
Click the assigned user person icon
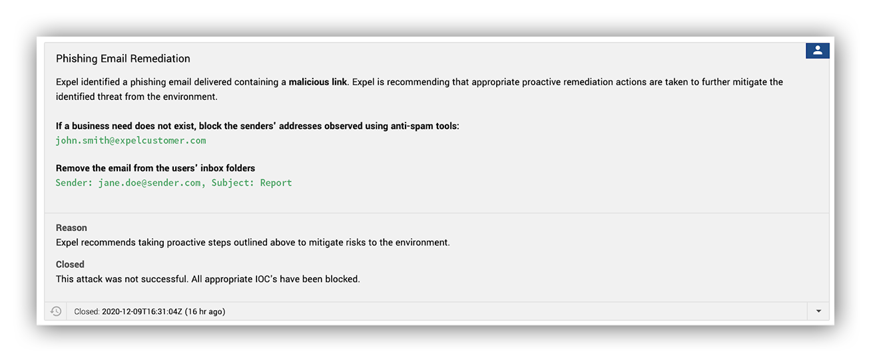point(817,50)
